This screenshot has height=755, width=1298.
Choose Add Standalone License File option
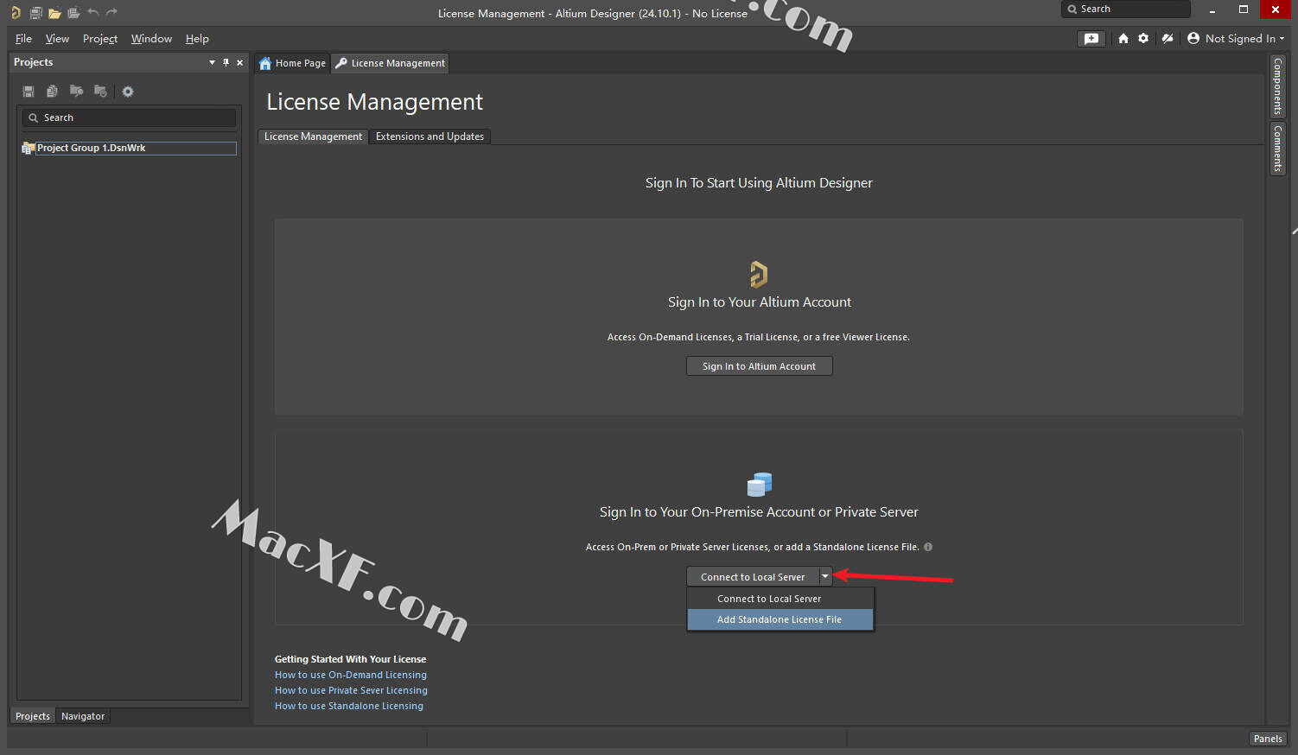pos(780,619)
